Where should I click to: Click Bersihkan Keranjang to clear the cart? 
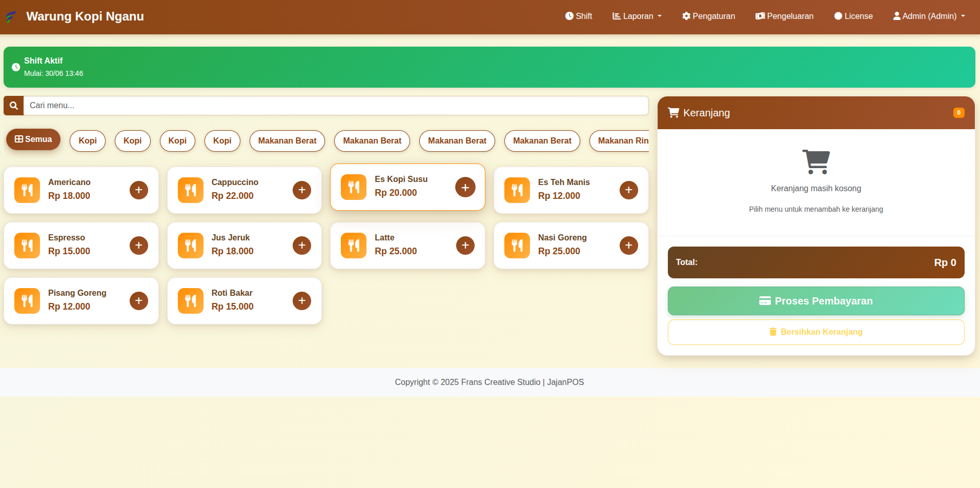pyautogui.click(x=815, y=332)
